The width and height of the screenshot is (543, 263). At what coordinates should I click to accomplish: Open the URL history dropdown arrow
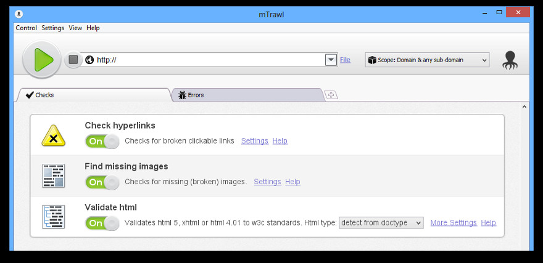point(331,60)
